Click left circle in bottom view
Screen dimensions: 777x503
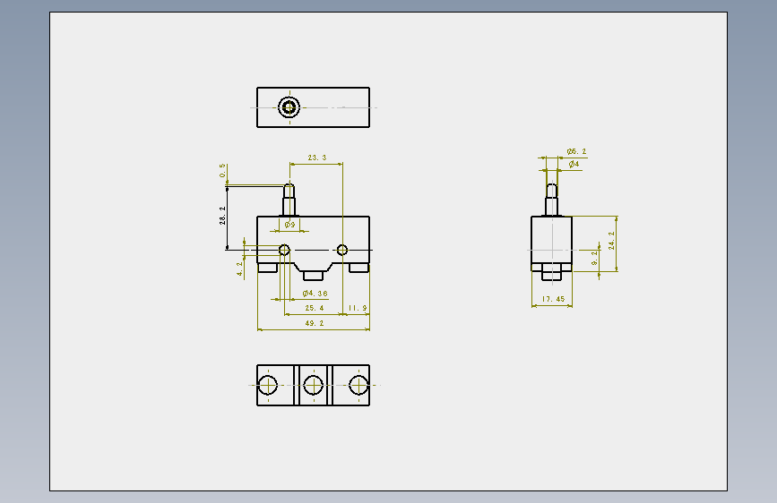tap(268, 385)
